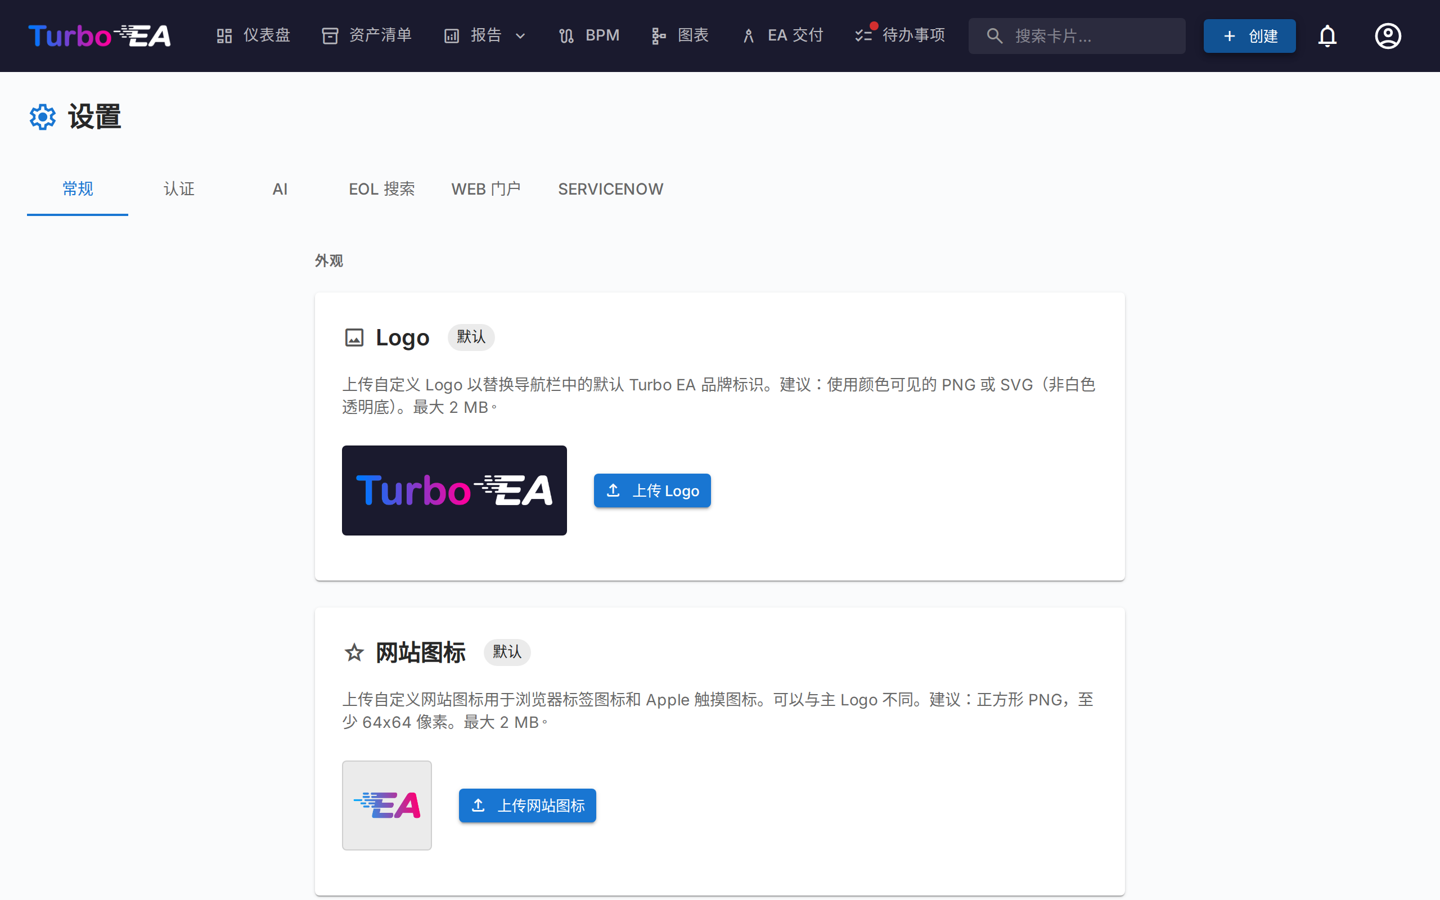Image resolution: width=1440 pixels, height=900 pixels.
Task: Click the EA favicon preview thumbnail
Action: coord(386,805)
